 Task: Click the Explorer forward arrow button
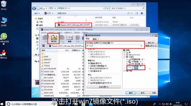point(38,8)
